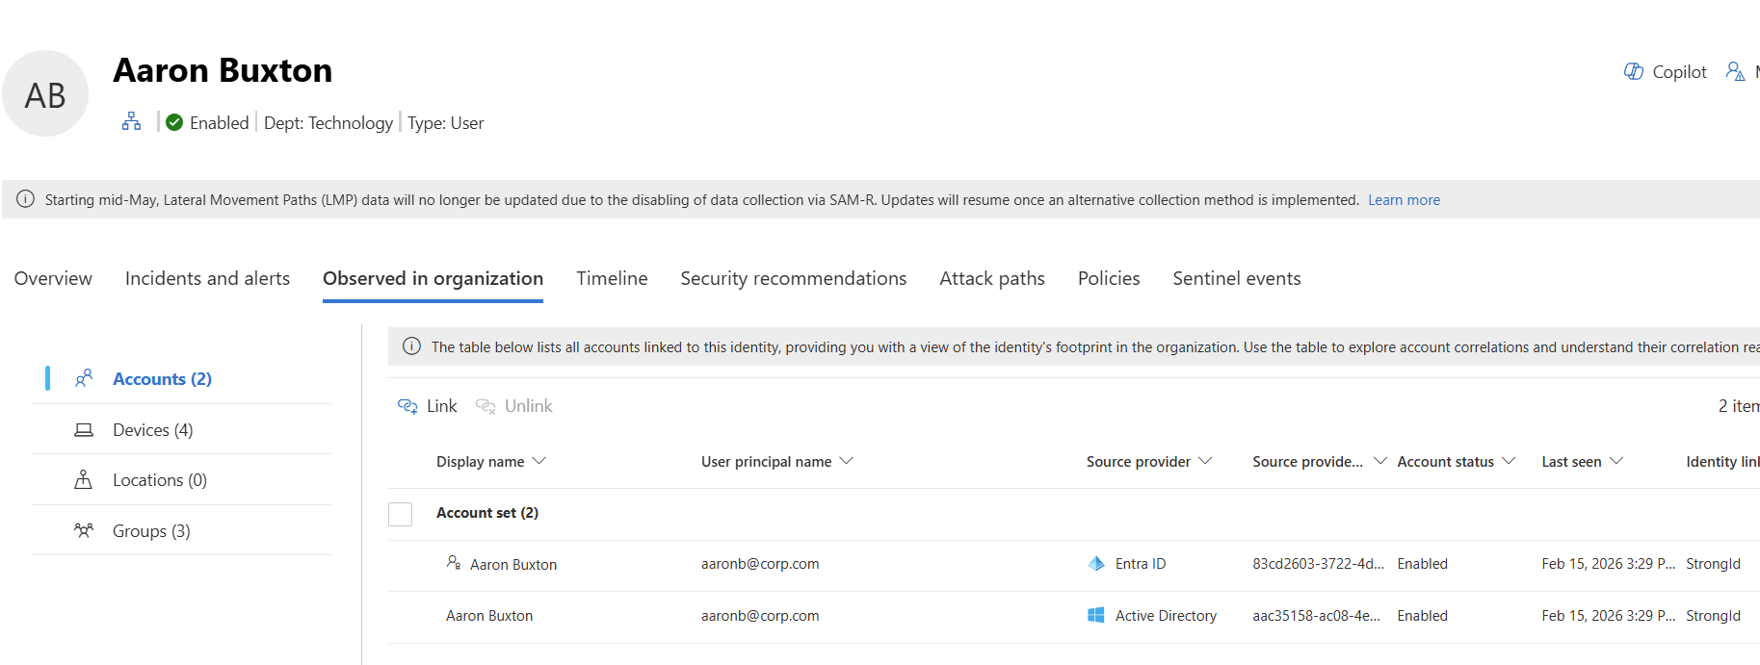Open the Attack paths tab
The height and width of the screenshot is (665, 1760).
992,278
